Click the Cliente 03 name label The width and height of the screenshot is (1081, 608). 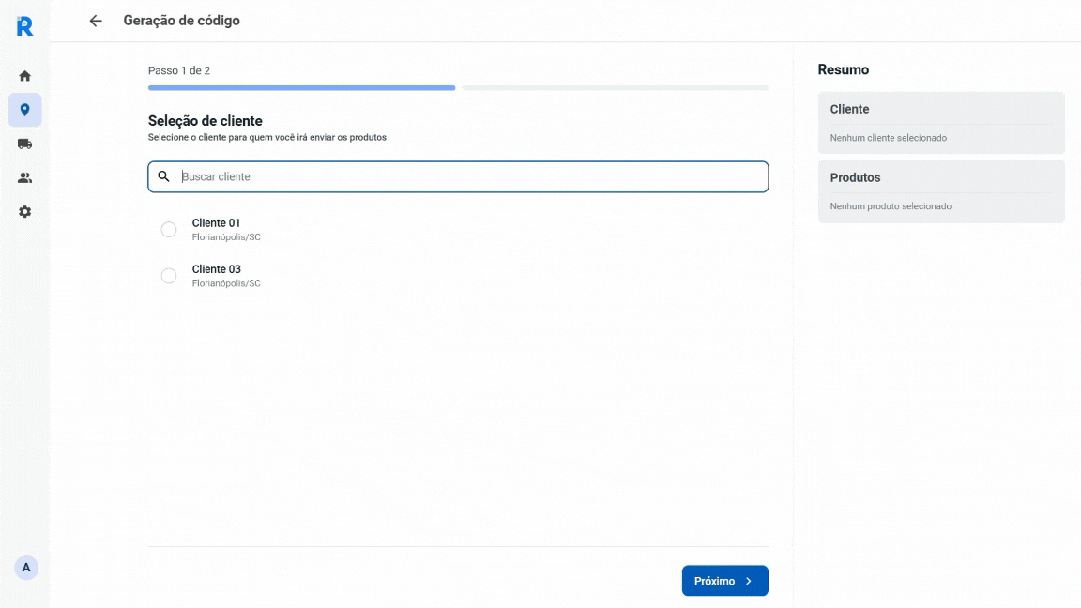click(216, 269)
